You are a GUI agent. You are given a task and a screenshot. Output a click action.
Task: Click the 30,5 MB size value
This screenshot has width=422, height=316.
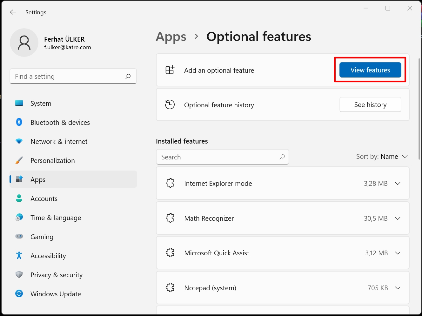pyautogui.click(x=376, y=218)
